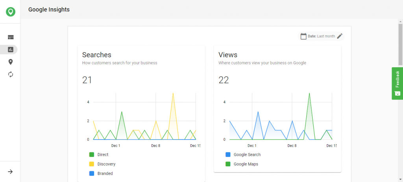The height and width of the screenshot is (182, 403).
Task: Toggle the Branded series legend swatch
Action: (x=92, y=173)
